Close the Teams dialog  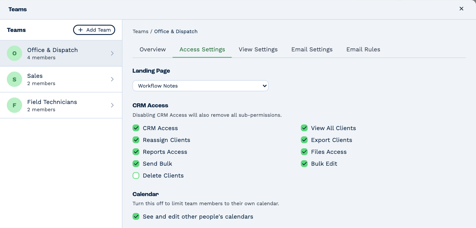click(x=461, y=9)
